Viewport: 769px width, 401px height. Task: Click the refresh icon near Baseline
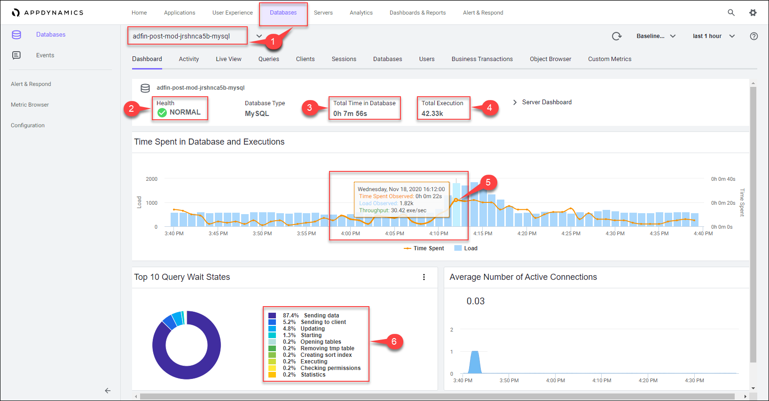[x=616, y=36]
